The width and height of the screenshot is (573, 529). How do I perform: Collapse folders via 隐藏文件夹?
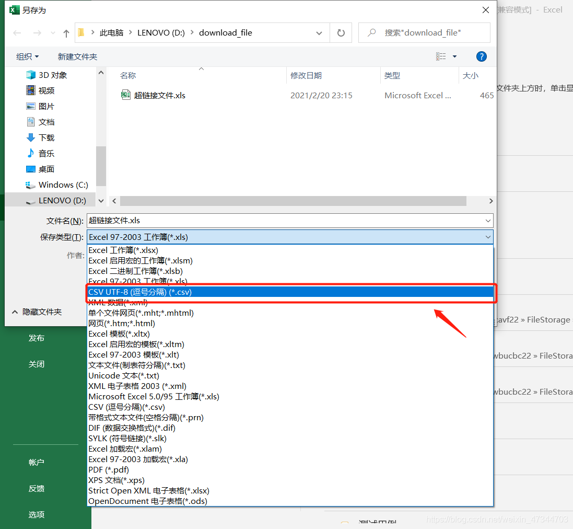click(37, 312)
